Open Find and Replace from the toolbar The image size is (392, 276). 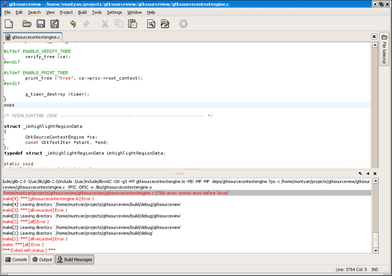click(x=164, y=24)
